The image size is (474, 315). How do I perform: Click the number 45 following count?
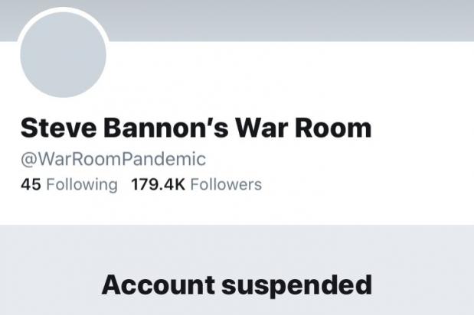point(30,184)
